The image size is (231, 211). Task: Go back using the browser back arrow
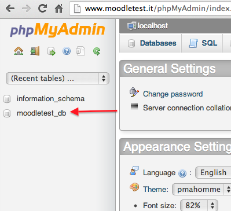tap(10, 9)
